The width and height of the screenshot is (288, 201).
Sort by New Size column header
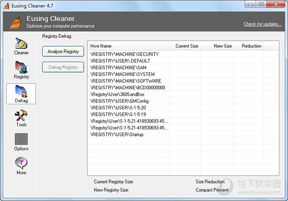click(x=217, y=46)
